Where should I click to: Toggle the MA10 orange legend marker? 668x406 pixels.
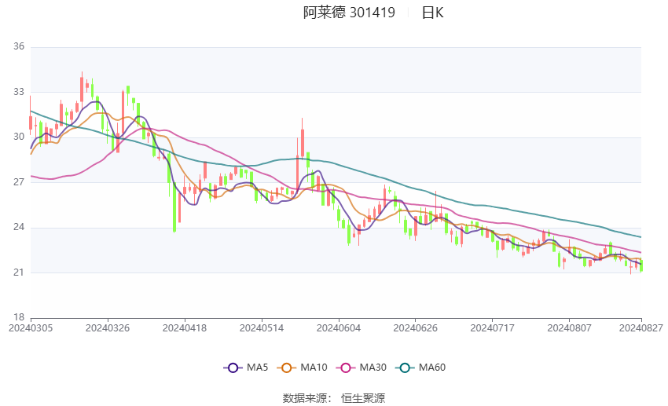coord(286,368)
